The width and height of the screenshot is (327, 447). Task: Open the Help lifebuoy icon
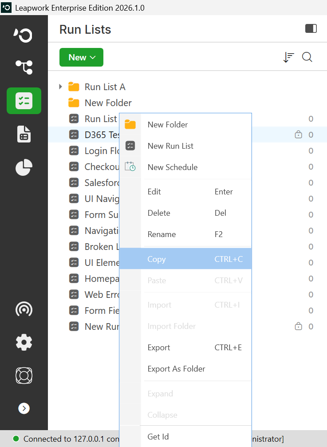[24, 376]
